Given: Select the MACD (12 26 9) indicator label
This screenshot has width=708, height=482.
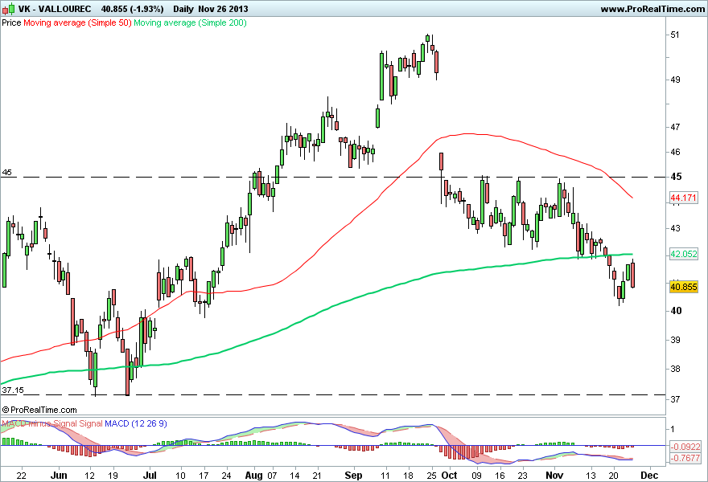Looking at the screenshot, I should coord(135,423).
